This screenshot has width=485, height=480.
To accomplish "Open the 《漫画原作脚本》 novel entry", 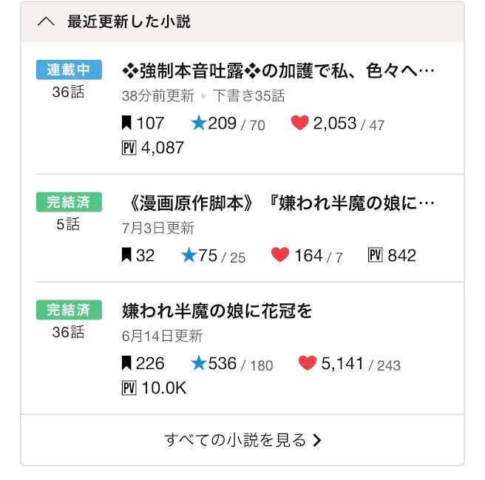I will pos(281,203).
